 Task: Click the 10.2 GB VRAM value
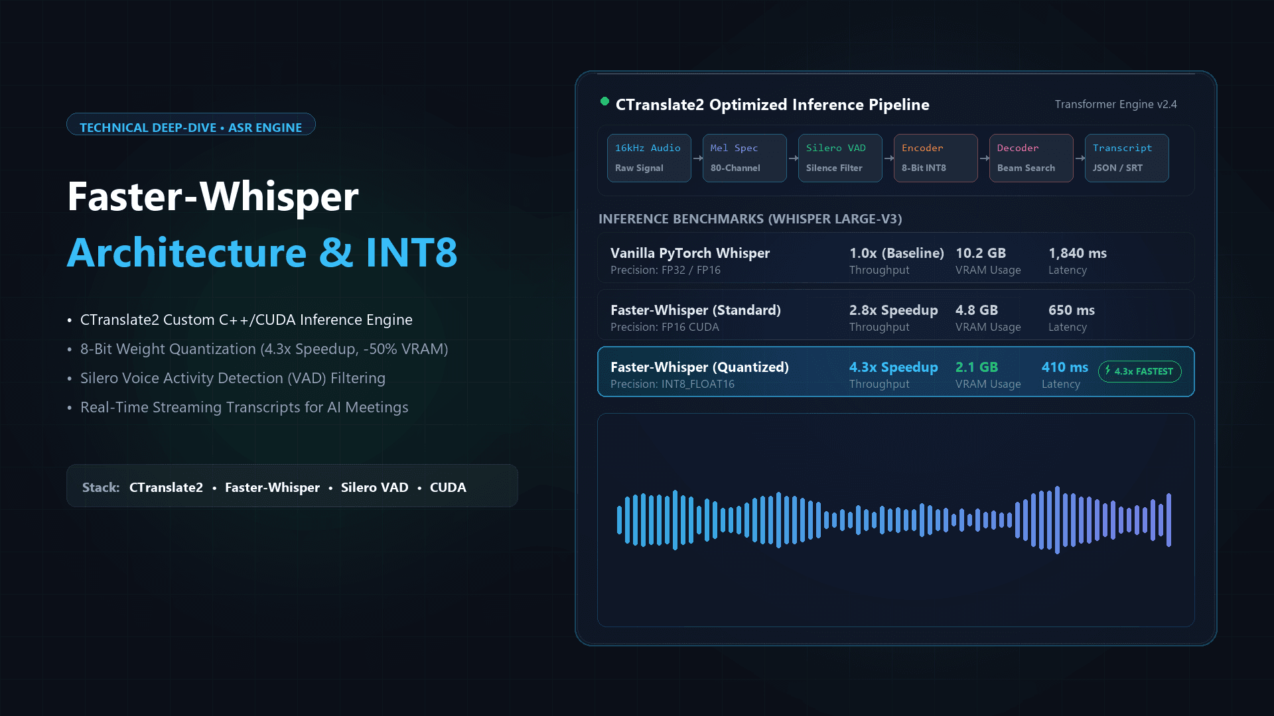pyautogui.click(x=981, y=253)
